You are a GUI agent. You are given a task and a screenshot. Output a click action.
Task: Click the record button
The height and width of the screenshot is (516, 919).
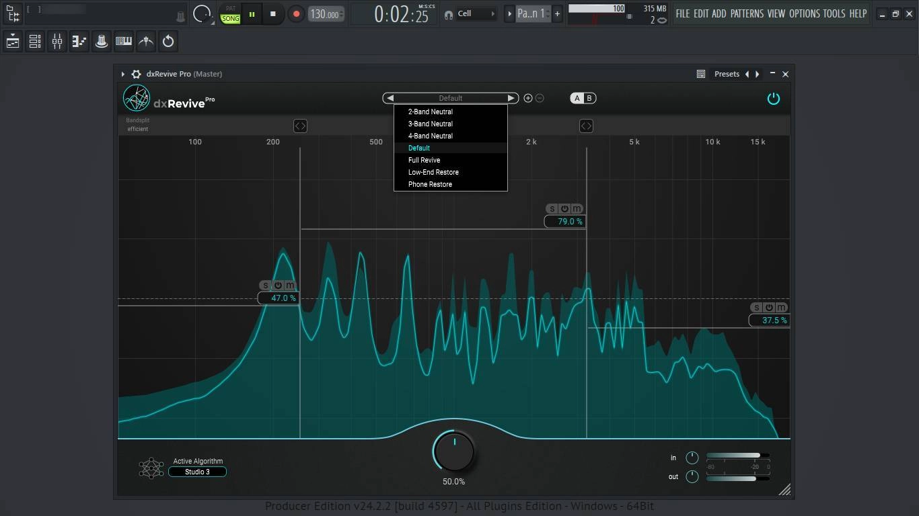(x=296, y=13)
